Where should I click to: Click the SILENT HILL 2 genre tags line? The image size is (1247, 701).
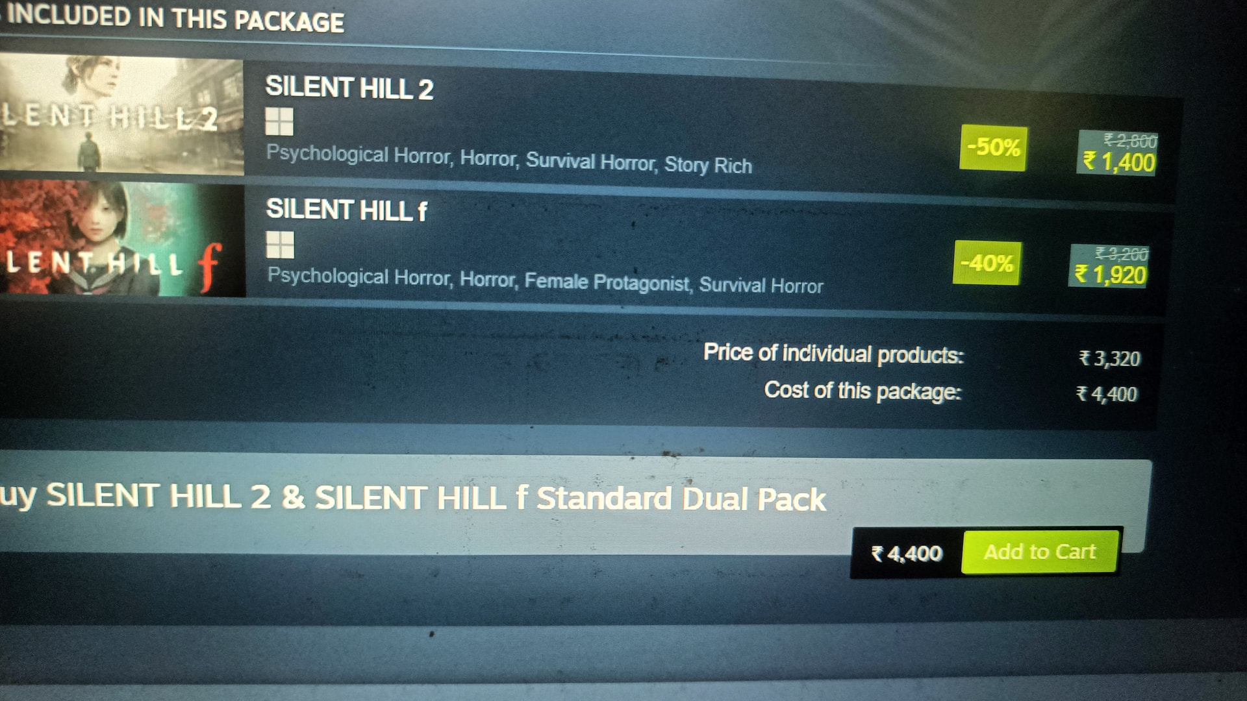509,160
